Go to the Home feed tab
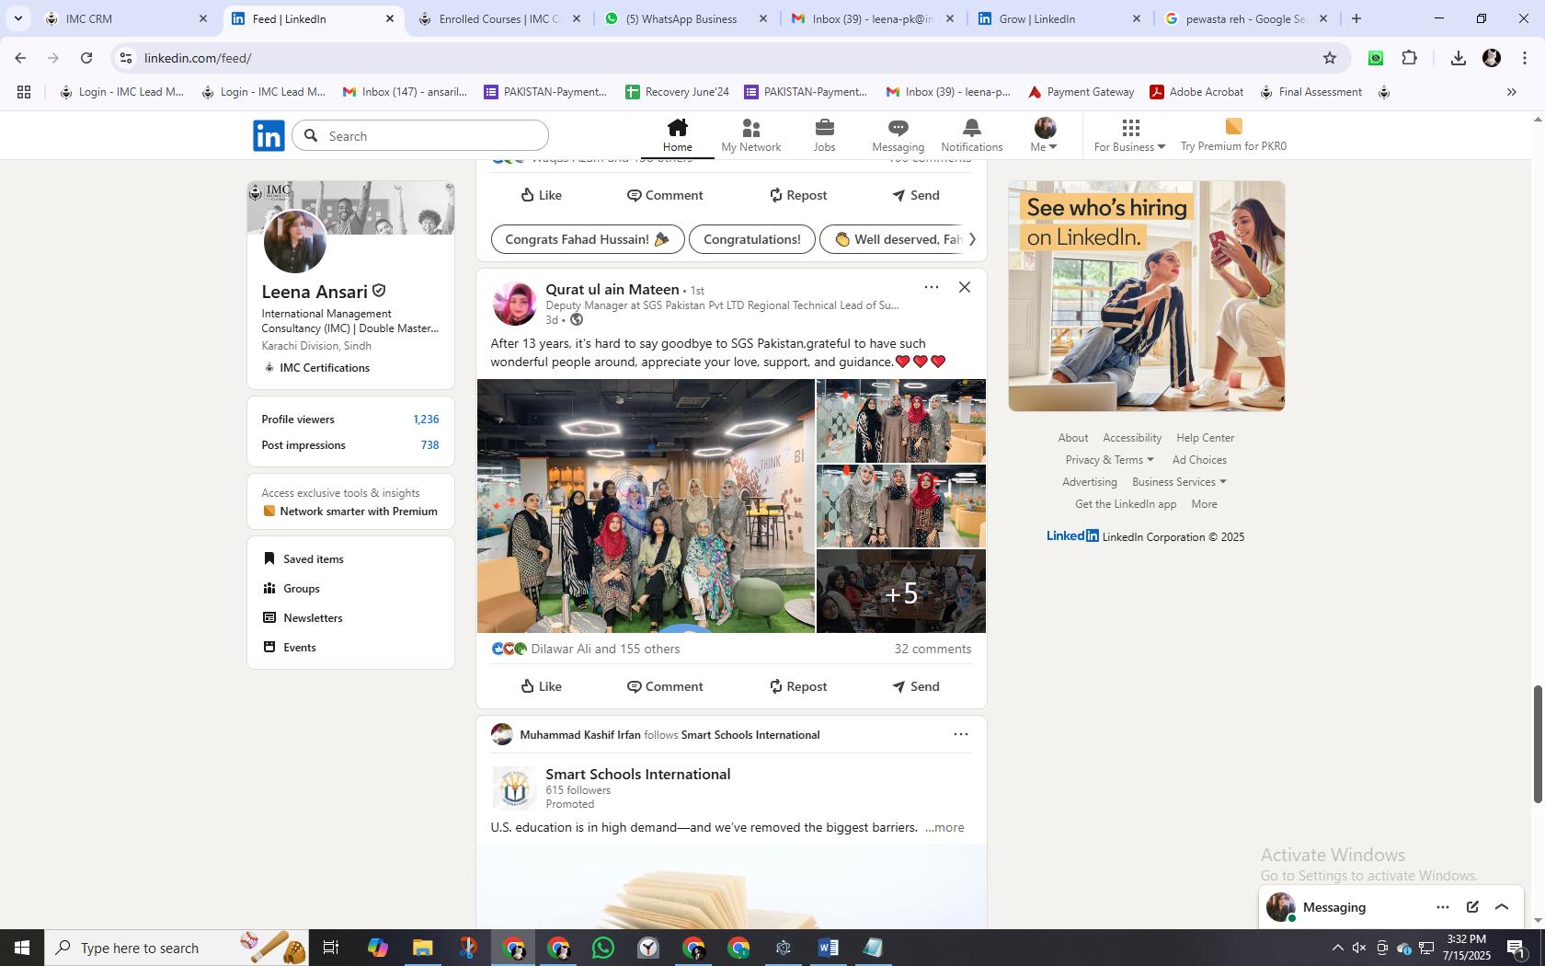1545x966 pixels. click(678, 135)
